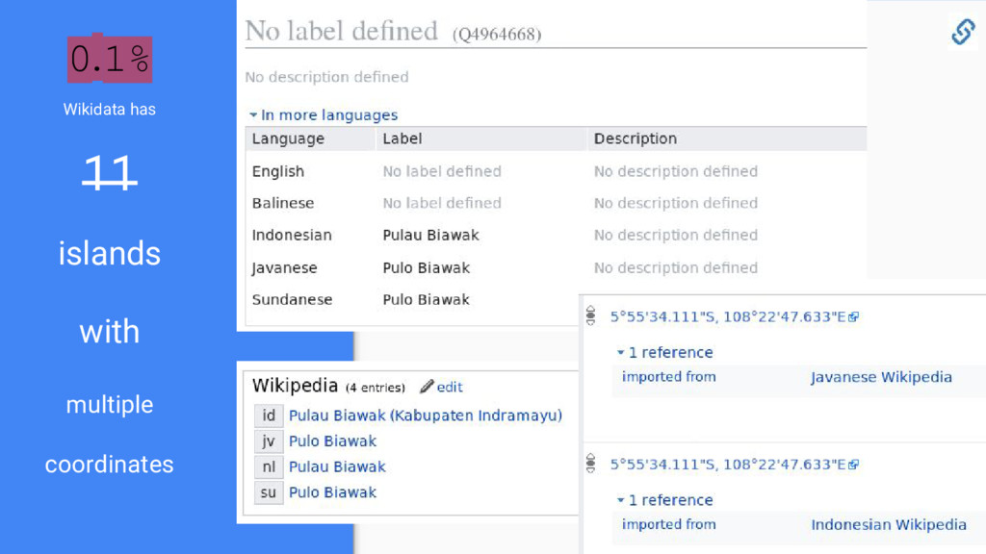Open Pulau Biawak (Kabupaten Indramayu) article
986x554 pixels.
[425, 415]
